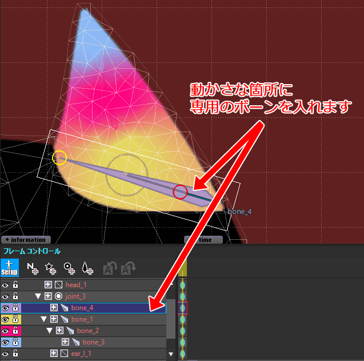Add a joint with the circle-plus icon
This screenshot has width=364, height=361.
pos(69,268)
